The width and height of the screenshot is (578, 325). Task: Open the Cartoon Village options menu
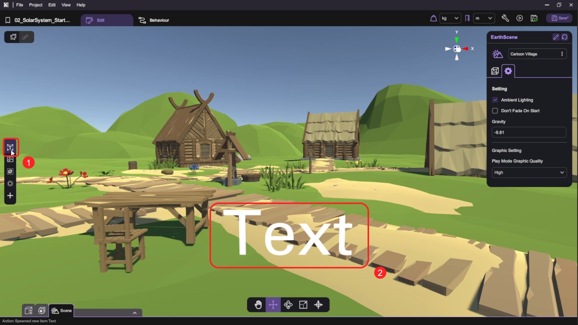[562, 54]
